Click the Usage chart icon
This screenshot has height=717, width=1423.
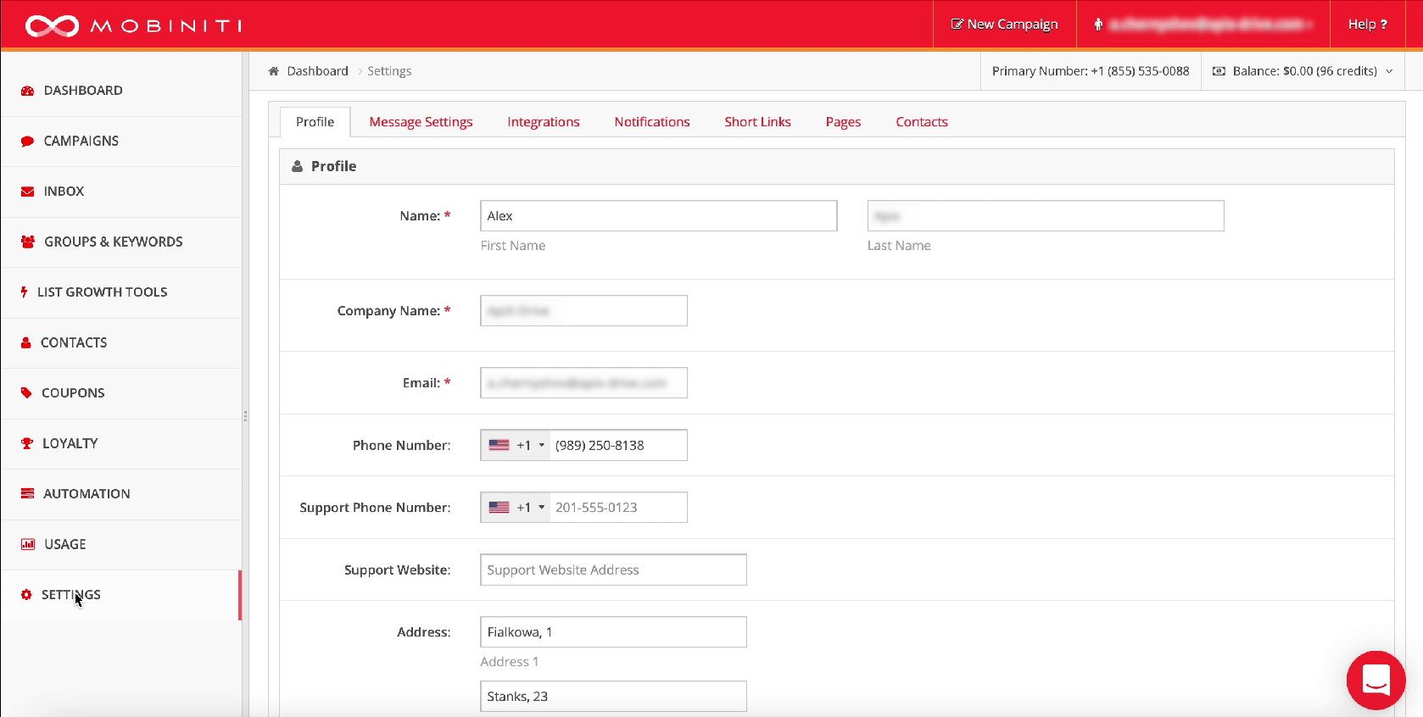pyautogui.click(x=28, y=544)
